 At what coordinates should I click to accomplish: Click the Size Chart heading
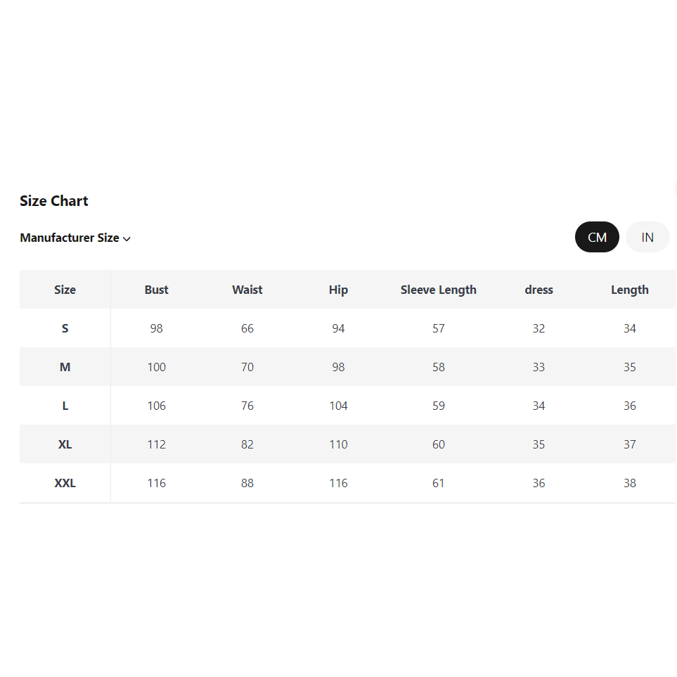54,201
